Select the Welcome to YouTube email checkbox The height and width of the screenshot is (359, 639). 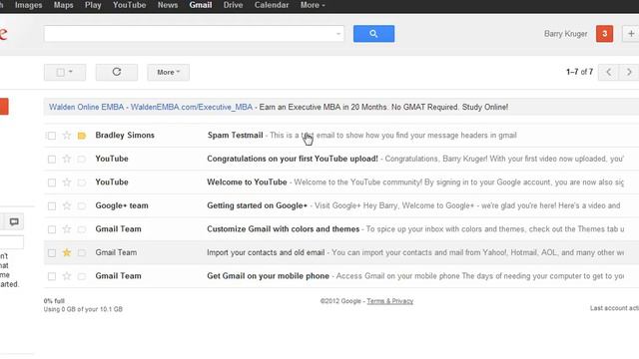coord(52,182)
